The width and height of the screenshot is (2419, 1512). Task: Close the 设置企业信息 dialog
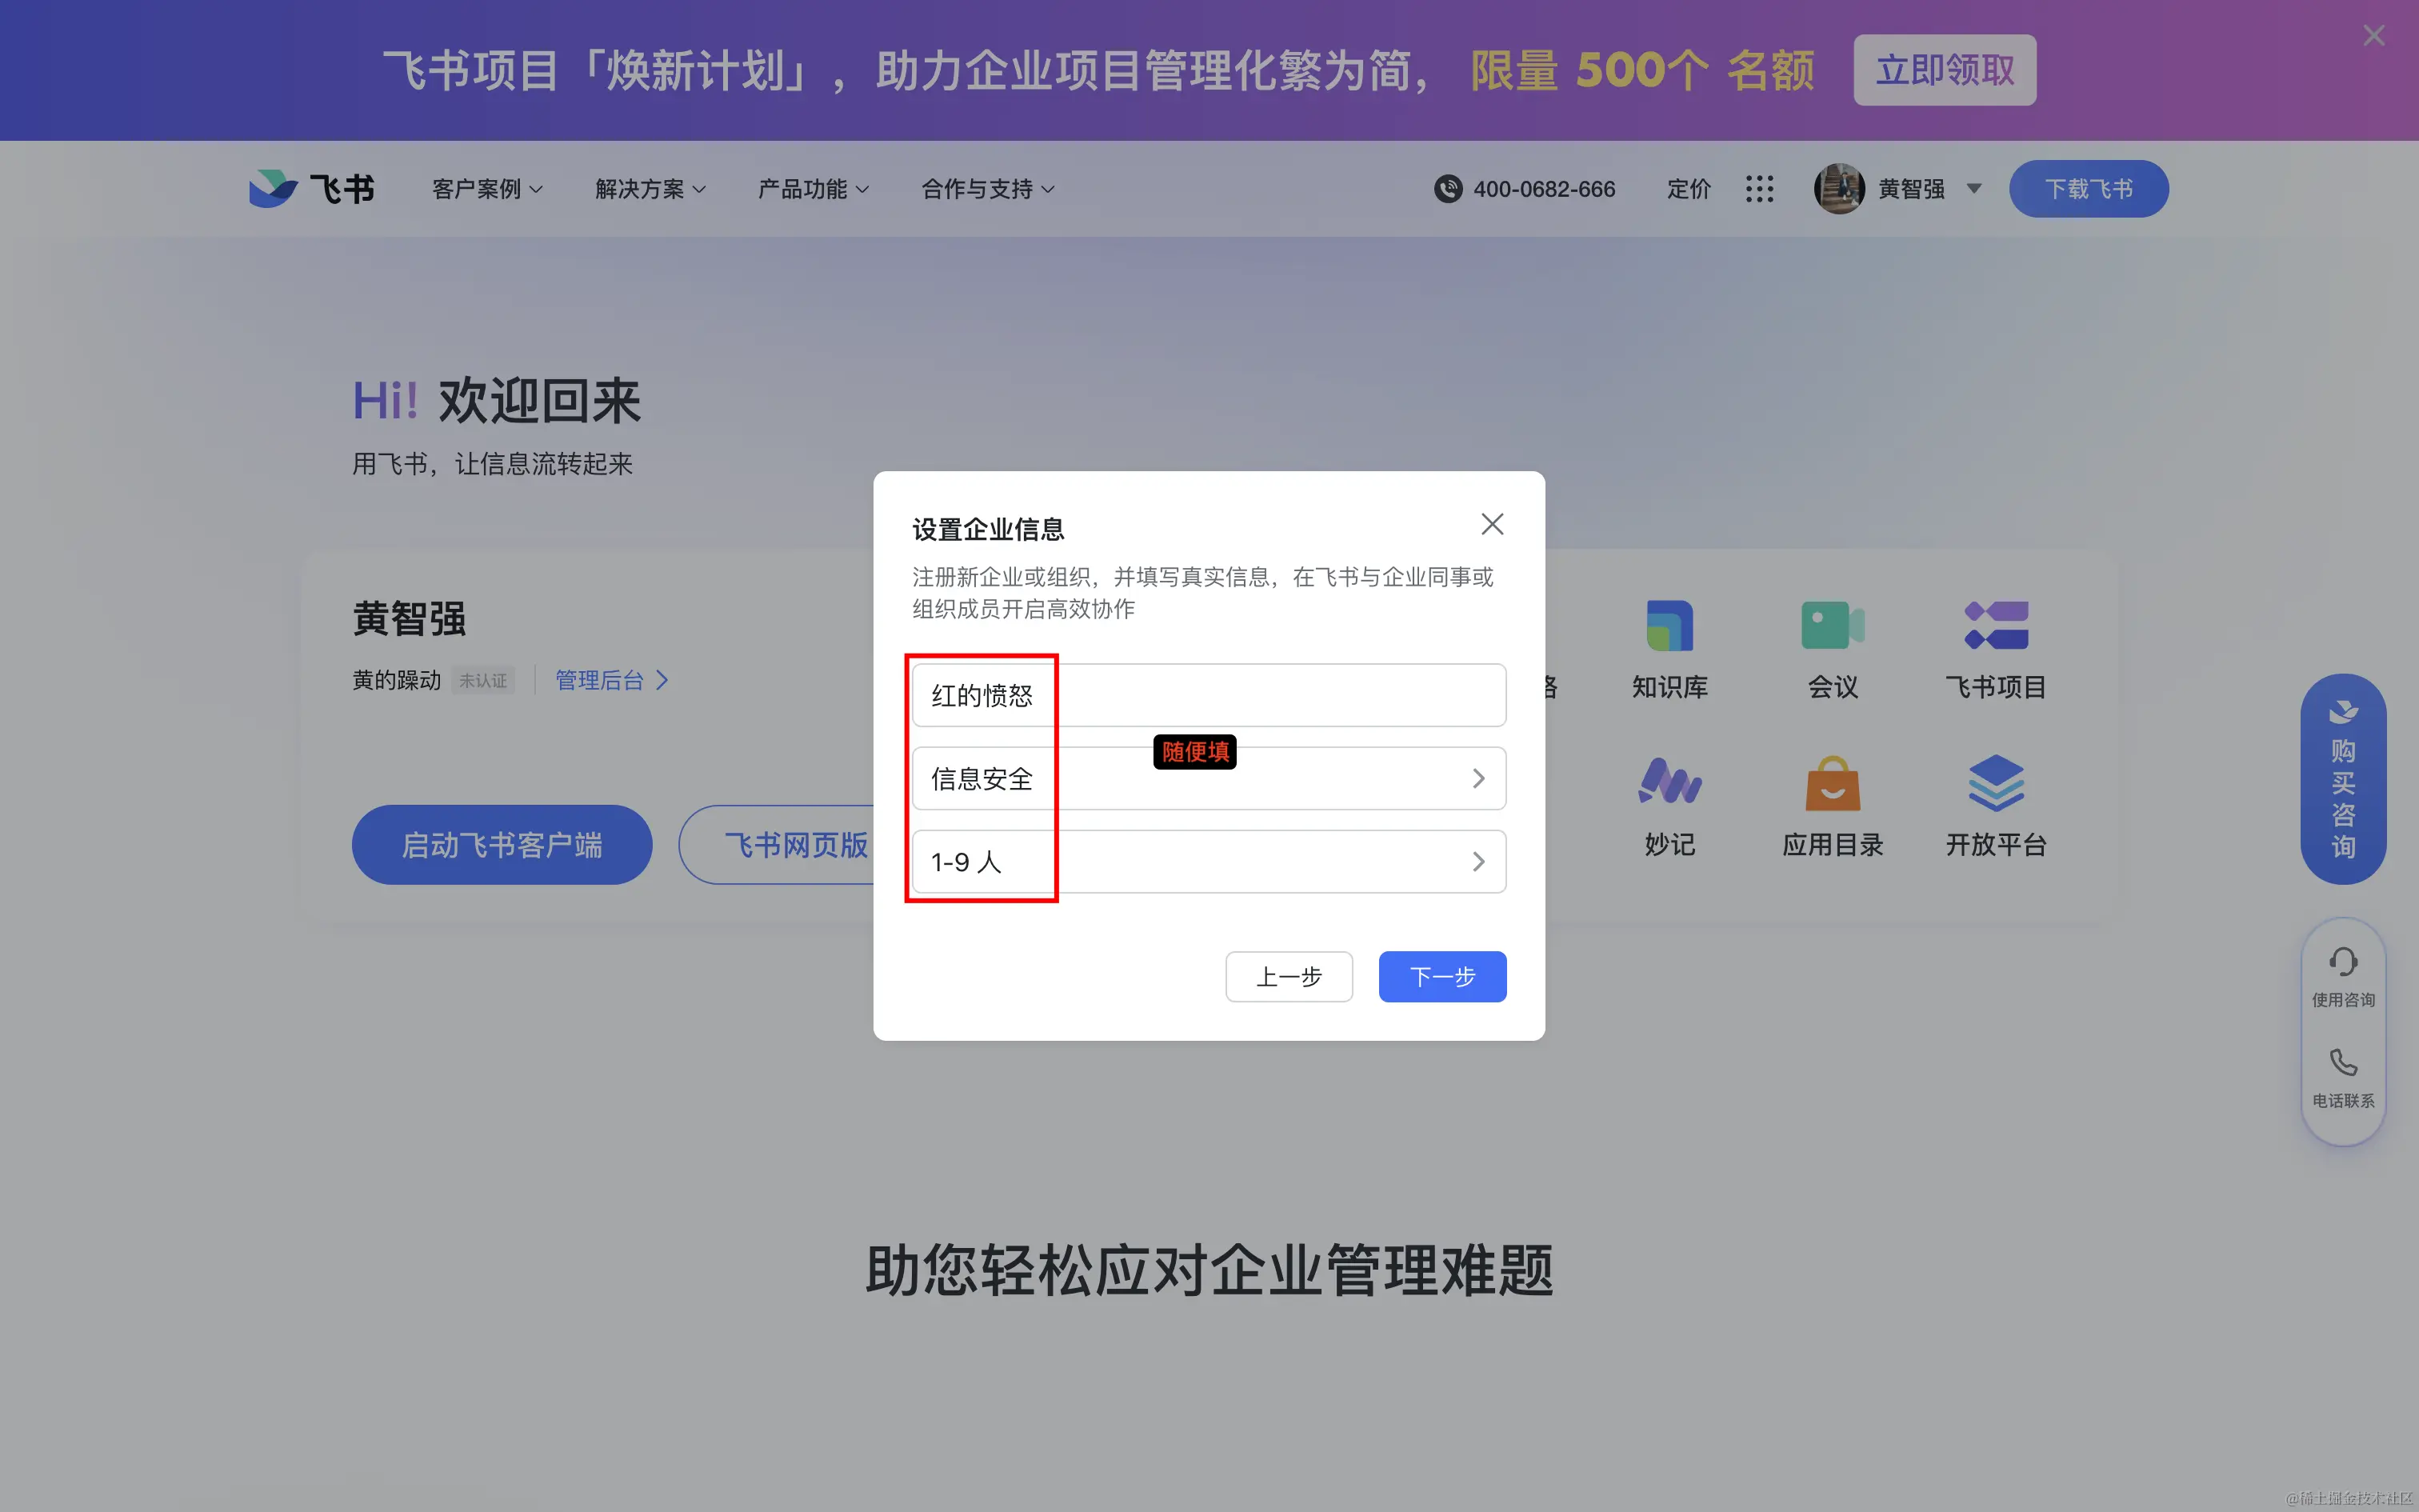pos(1491,524)
